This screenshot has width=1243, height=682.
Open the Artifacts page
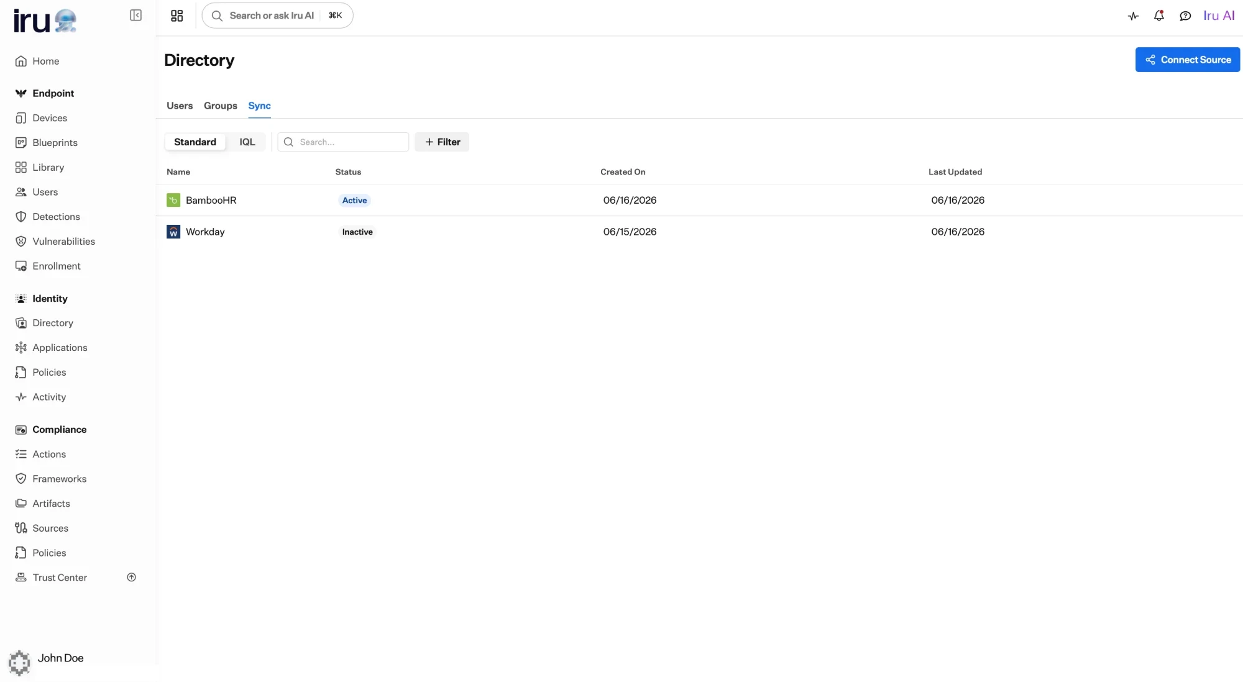tap(51, 504)
